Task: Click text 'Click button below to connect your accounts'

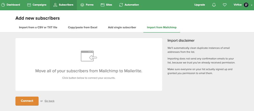Action: (x=89, y=78)
